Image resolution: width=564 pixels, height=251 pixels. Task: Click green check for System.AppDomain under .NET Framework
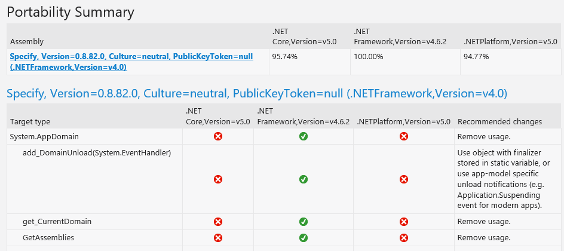point(304,136)
